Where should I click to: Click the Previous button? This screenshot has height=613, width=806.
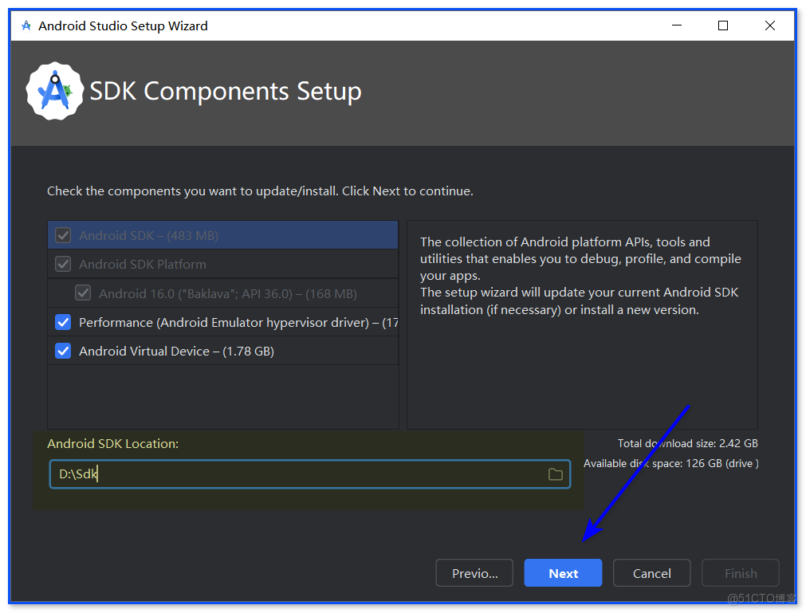coord(474,572)
